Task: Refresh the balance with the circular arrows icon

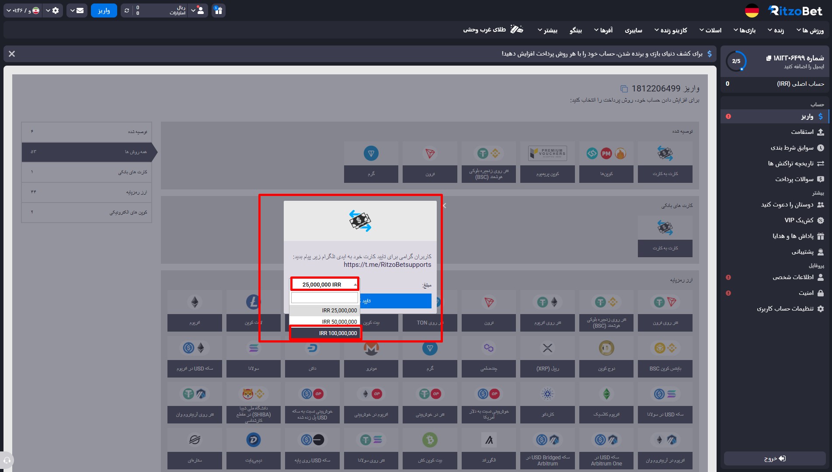Action: 127,10
